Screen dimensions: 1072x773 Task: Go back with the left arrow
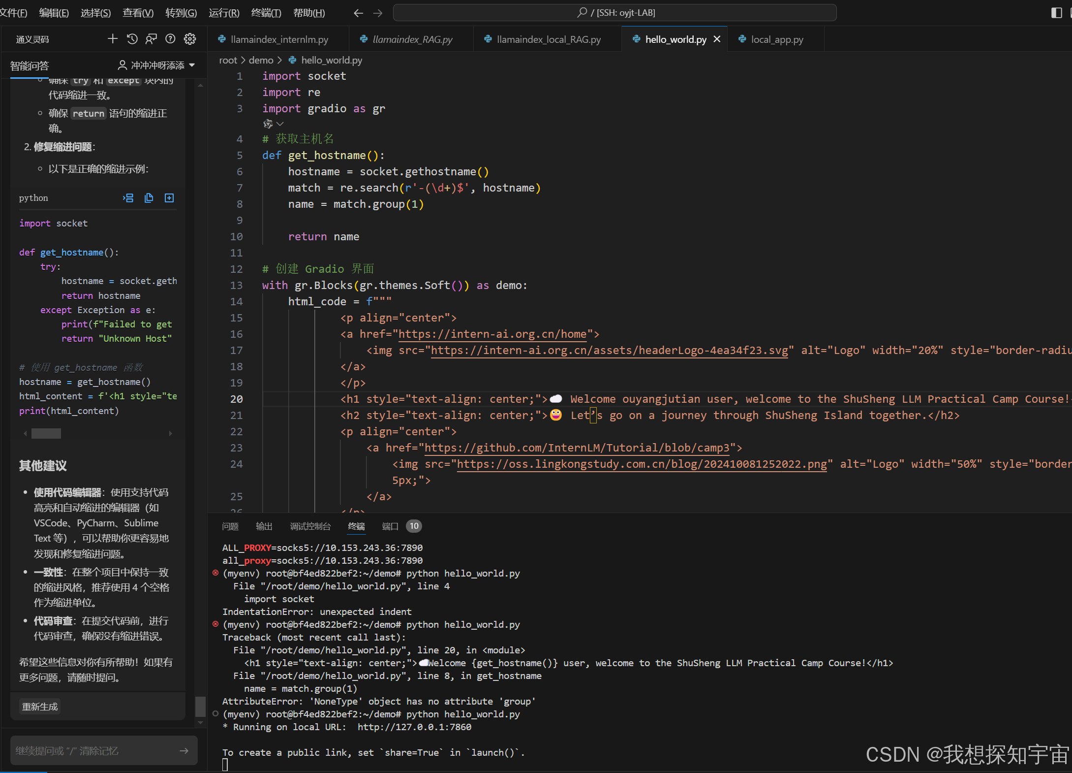pyautogui.click(x=358, y=13)
